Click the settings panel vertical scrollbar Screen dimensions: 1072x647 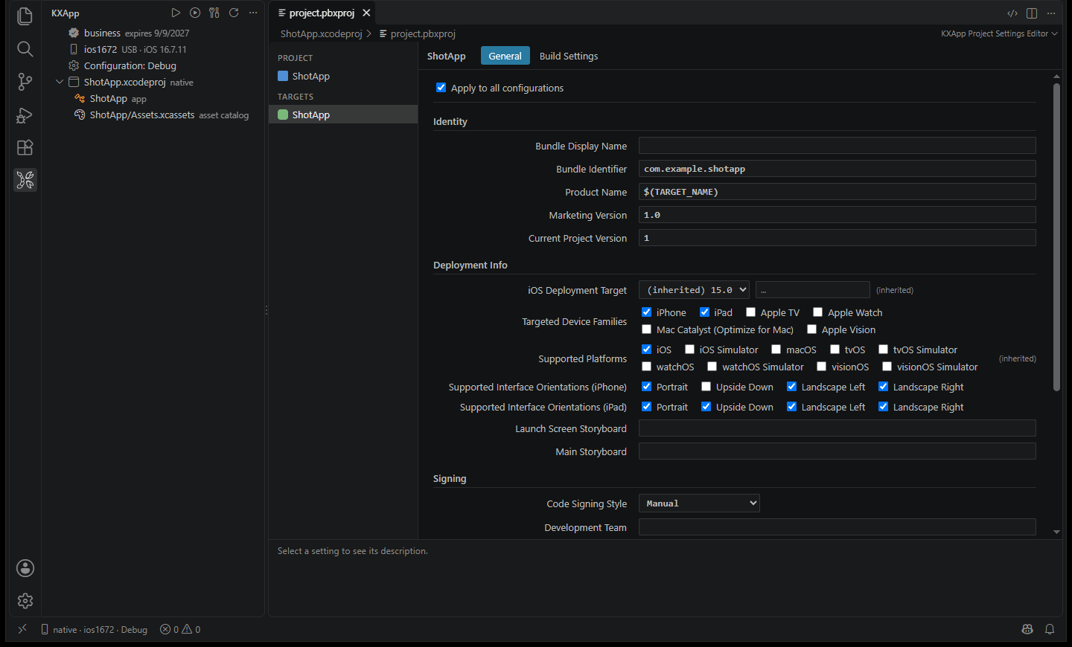[1056, 236]
